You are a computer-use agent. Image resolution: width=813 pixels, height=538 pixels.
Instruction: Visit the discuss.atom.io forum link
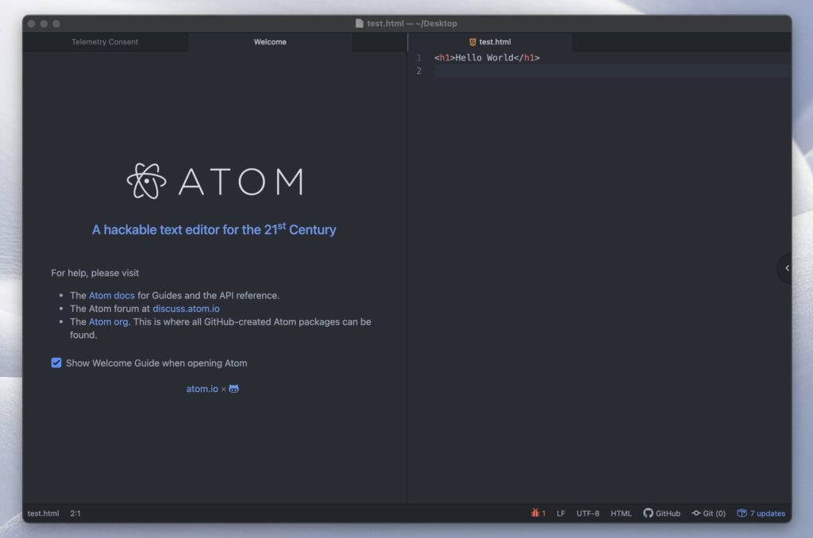[x=186, y=309]
